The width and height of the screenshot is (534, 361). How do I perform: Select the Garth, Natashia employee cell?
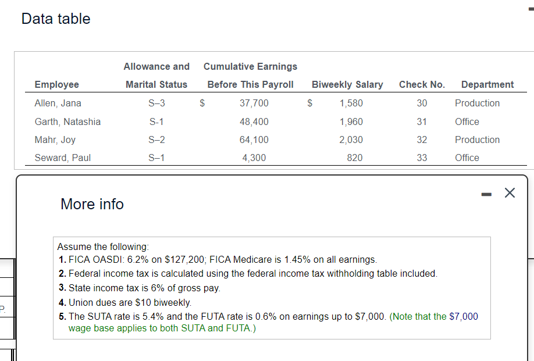click(67, 121)
